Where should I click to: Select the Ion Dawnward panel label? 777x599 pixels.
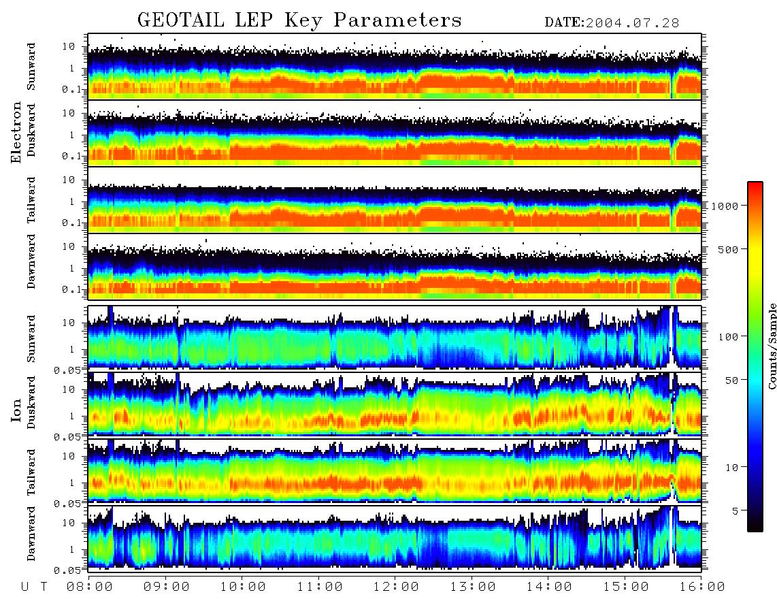tap(31, 534)
